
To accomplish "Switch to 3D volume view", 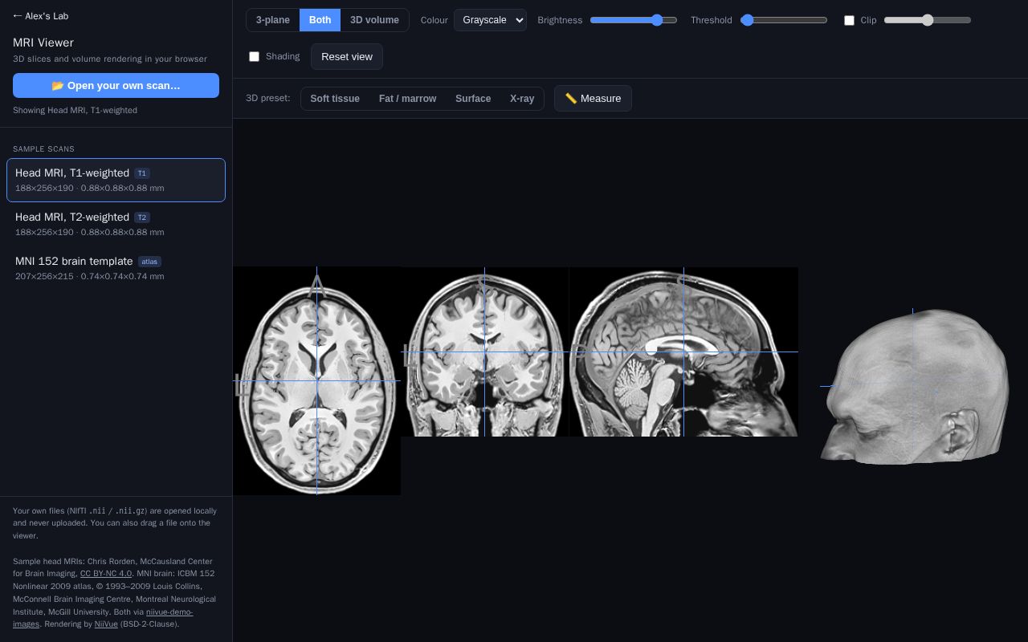I will tap(374, 20).
